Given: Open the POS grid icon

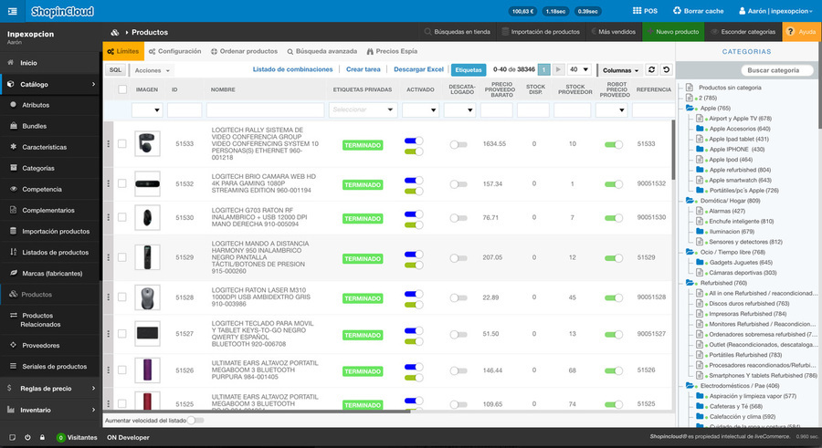Looking at the screenshot, I should point(637,10).
